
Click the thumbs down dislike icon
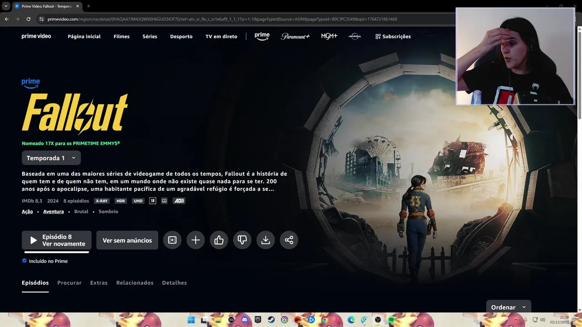(x=242, y=240)
